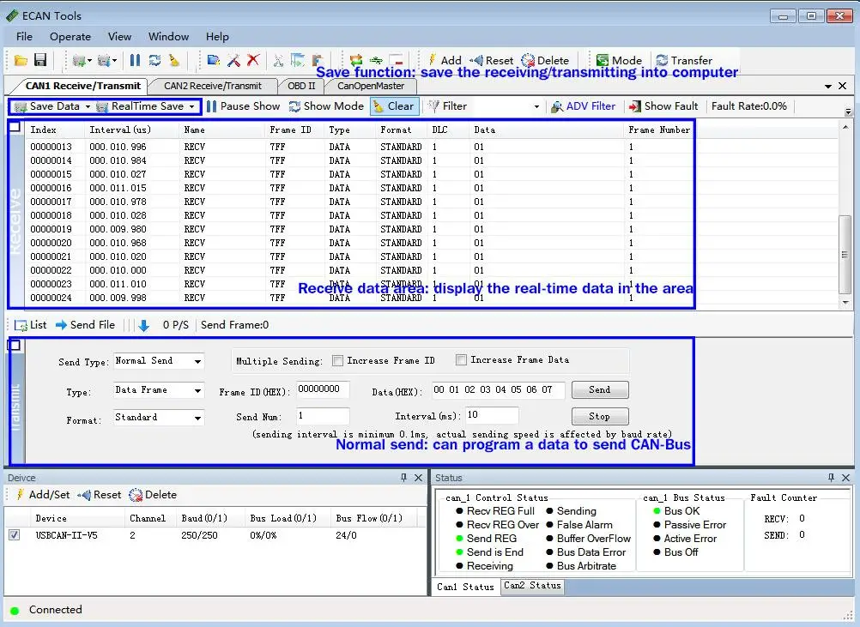The width and height of the screenshot is (860, 627).
Task: Switch to Can2 Status tab
Action: pos(532,585)
